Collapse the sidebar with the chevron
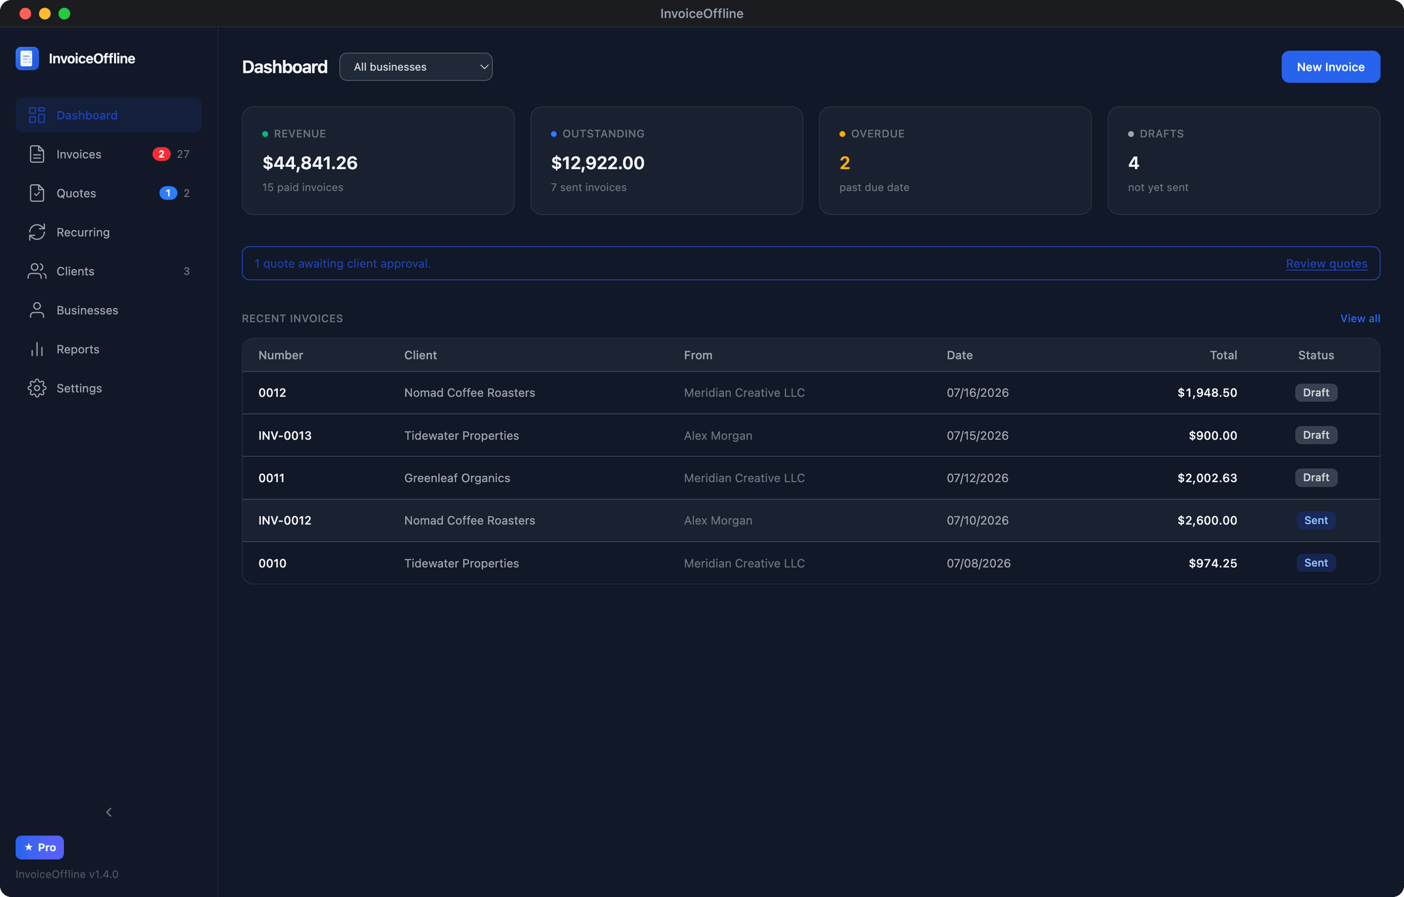Image resolution: width=1404 pixels, height=897 pixels. [108, 812]
